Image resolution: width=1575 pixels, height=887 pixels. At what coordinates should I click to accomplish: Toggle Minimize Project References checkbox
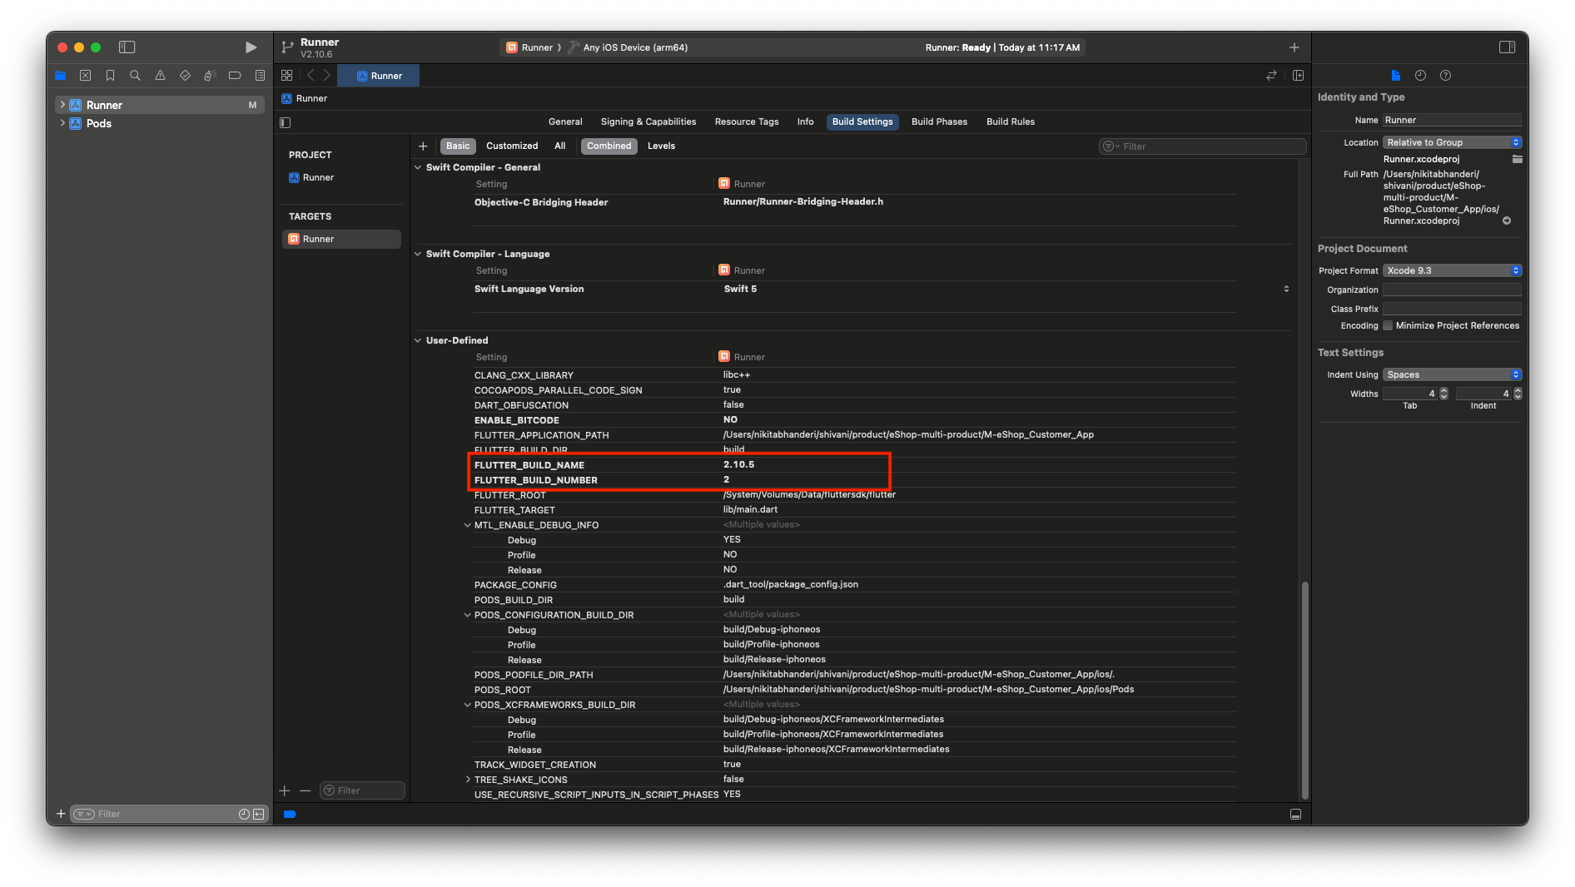coord(1388,325)
